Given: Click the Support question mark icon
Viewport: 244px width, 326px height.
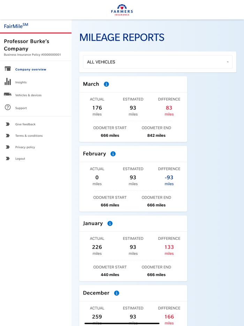Looking at the screenshot, I should pos(8,108).
